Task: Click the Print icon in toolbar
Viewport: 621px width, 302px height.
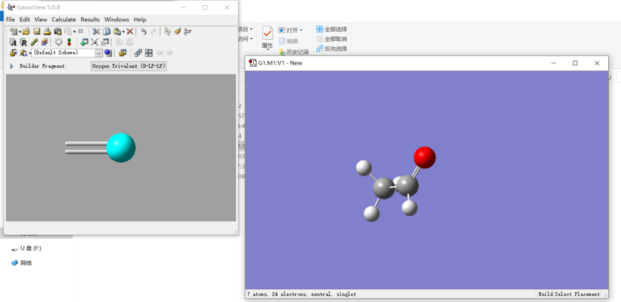Action: pyautogui.click(x=47, y=31)
